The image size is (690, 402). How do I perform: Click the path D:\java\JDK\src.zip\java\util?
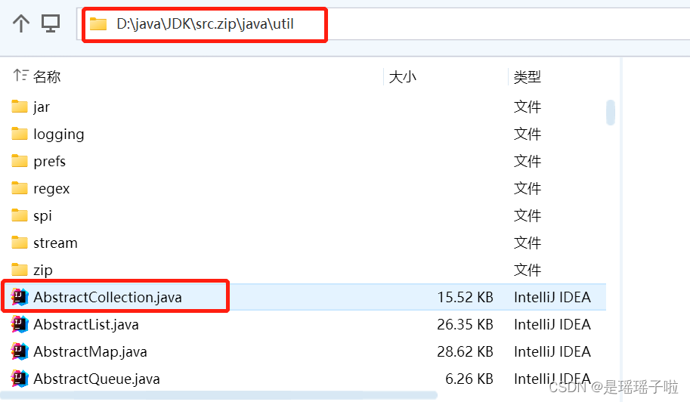[x=205, y=23]
